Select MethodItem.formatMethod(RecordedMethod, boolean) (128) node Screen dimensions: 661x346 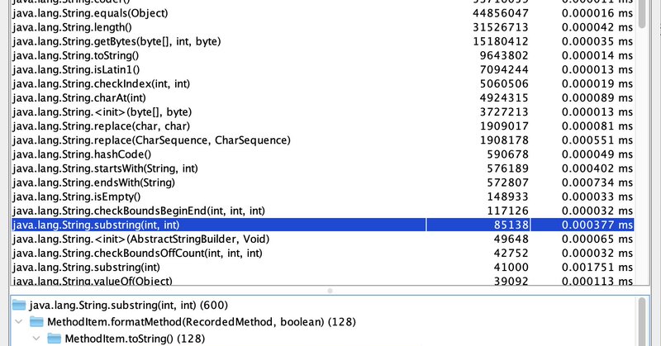202,322
